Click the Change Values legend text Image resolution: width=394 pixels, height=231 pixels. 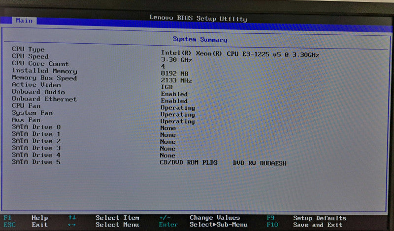[x=215, y=217]
